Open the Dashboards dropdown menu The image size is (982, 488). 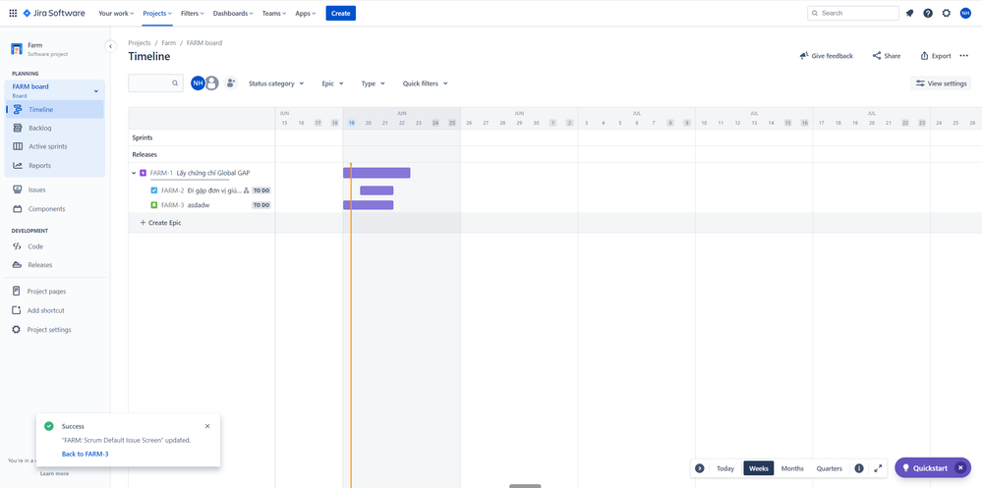click(x=233, y=13)
